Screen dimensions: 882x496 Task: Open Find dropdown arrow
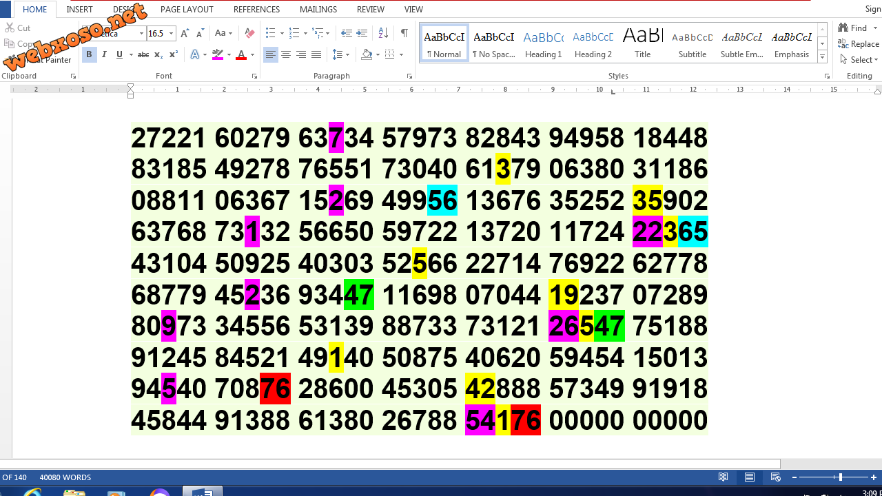click(x=876, y=28)
